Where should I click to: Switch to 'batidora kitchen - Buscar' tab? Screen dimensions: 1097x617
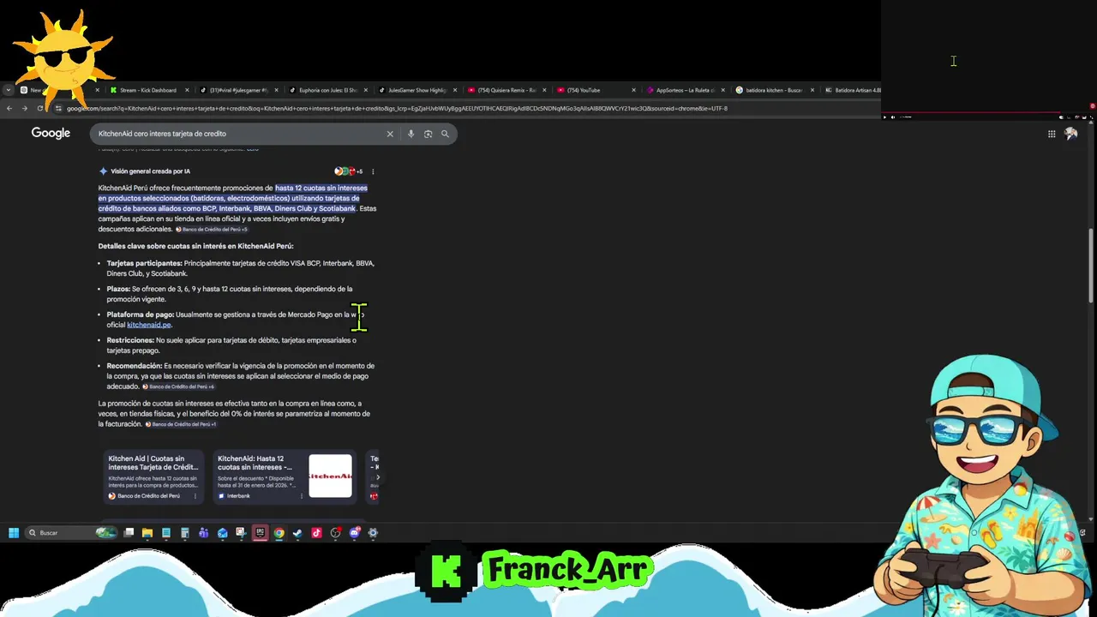tap(773, 90)
